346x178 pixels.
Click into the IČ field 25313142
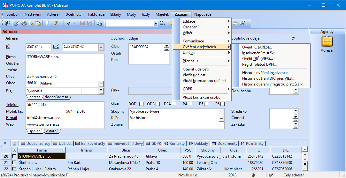(39, 47)
